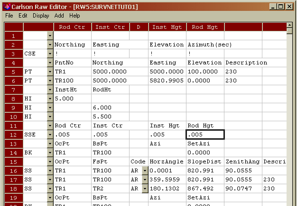The height and width of the screenshot is (206, 297).
Task: Select TR1 point number cell in row 5
Action: click(x=73, y=72)
